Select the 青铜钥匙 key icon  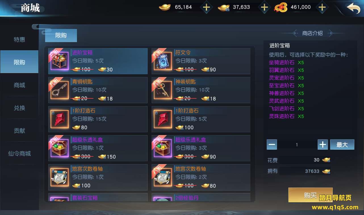[60, 90]
